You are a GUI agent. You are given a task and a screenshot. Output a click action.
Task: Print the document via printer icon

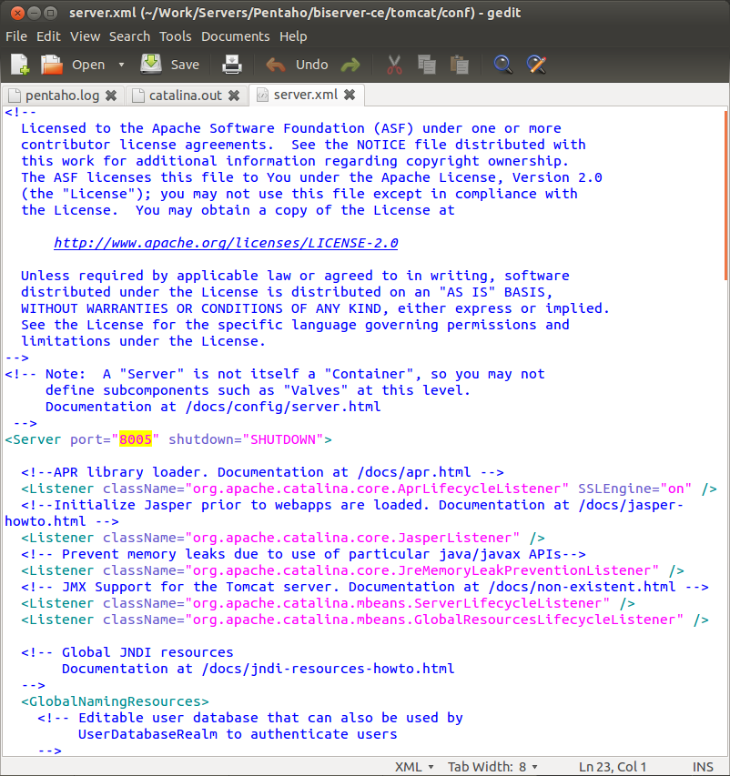[x=232, y=65]
